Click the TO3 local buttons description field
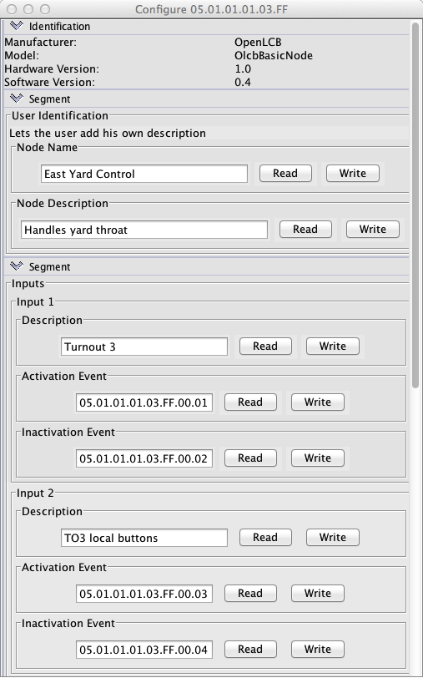423x678 pixels. click(x=144, y=538)
